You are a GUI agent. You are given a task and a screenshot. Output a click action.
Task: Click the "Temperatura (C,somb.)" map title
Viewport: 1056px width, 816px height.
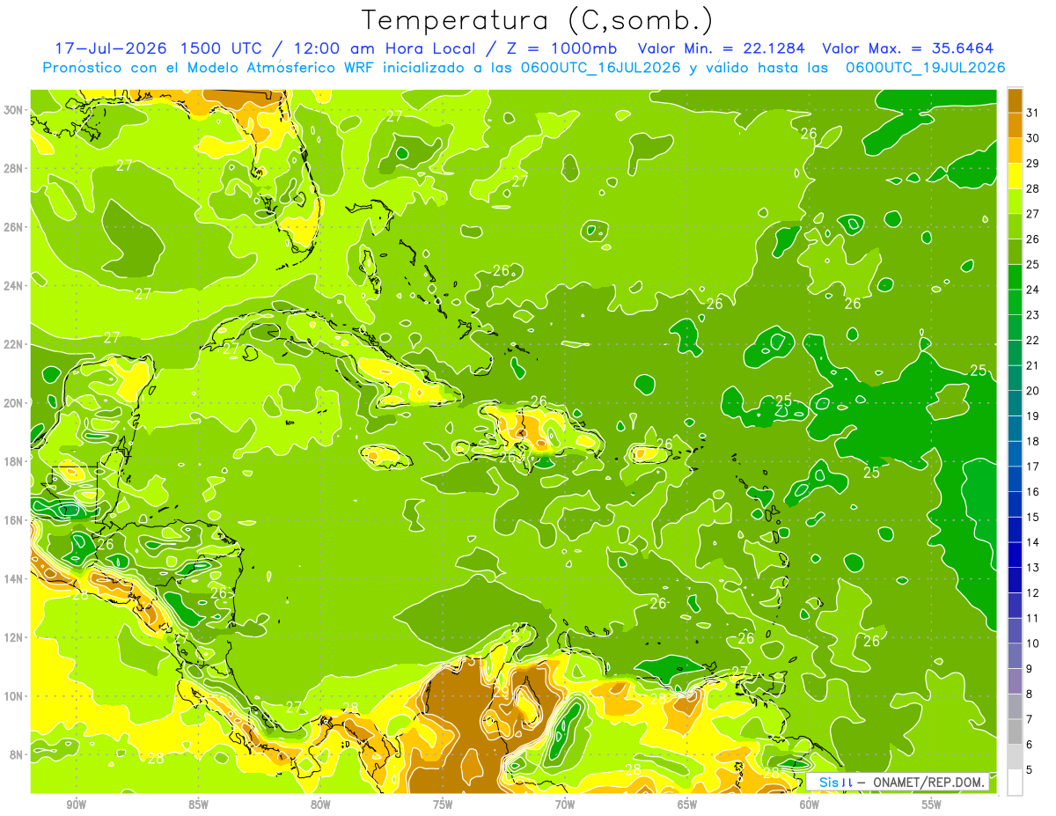point(537,20)
